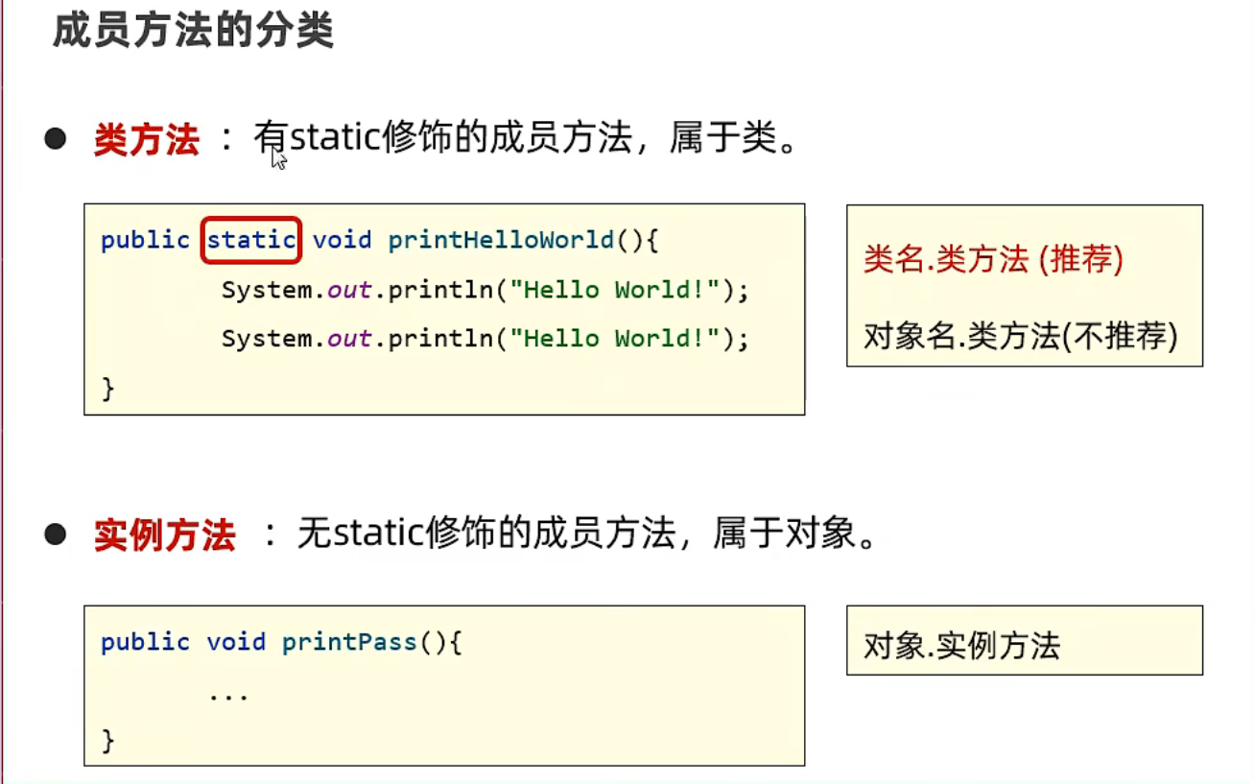1255x784 pixels.
Task: Click the bullet before 实例方法
Action: click(56, 535)
